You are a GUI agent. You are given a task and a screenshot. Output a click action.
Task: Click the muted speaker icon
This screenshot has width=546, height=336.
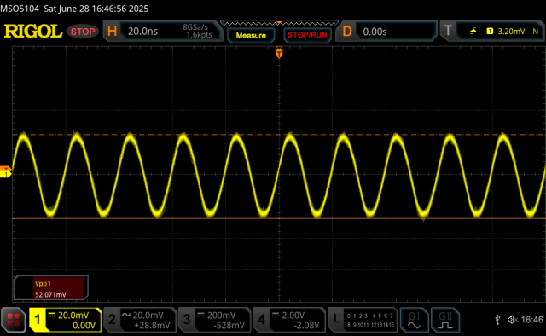(512, 319)
